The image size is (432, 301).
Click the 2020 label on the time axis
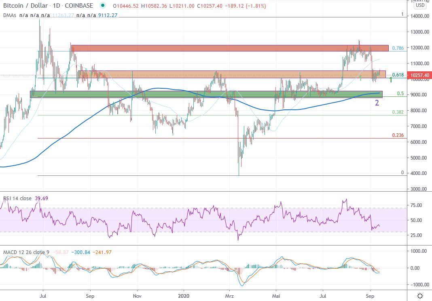coord(183,296)
